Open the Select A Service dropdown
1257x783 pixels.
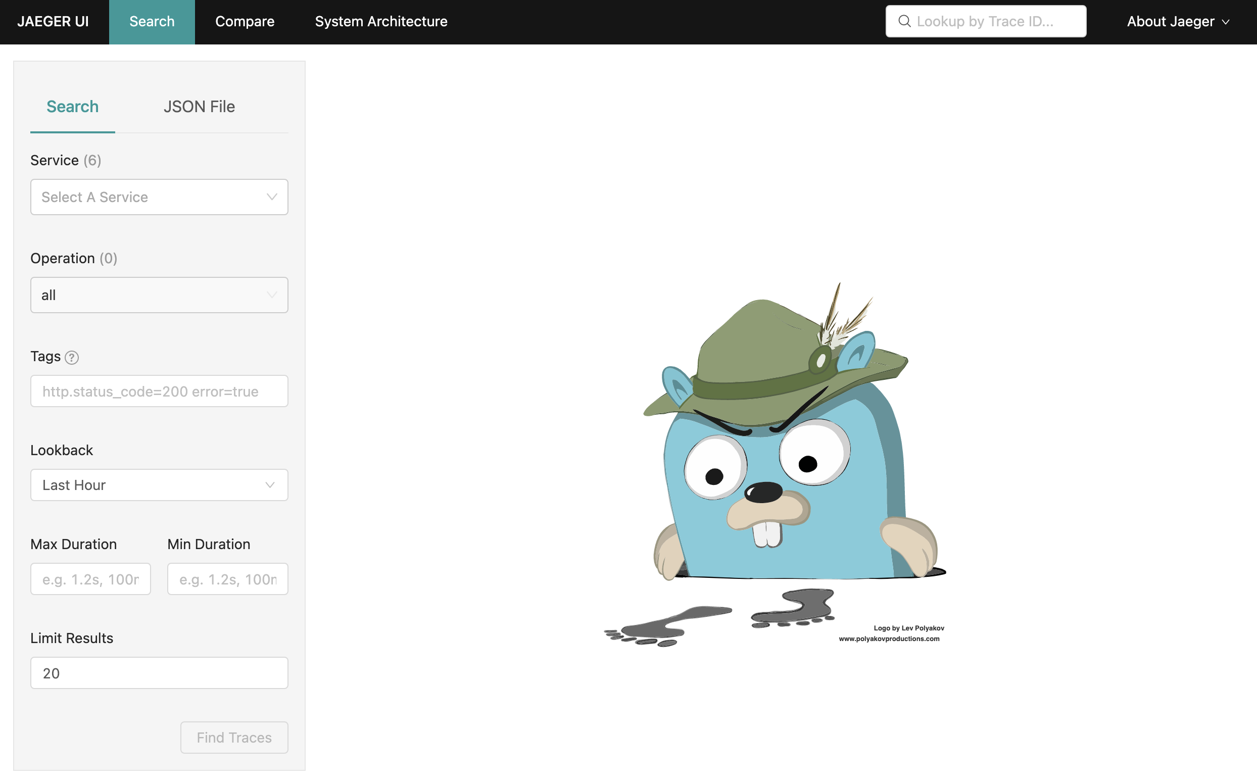(159, 197)
